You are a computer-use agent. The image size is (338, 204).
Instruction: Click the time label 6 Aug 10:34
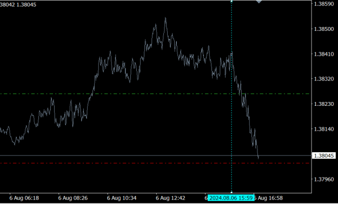(122, 198)
